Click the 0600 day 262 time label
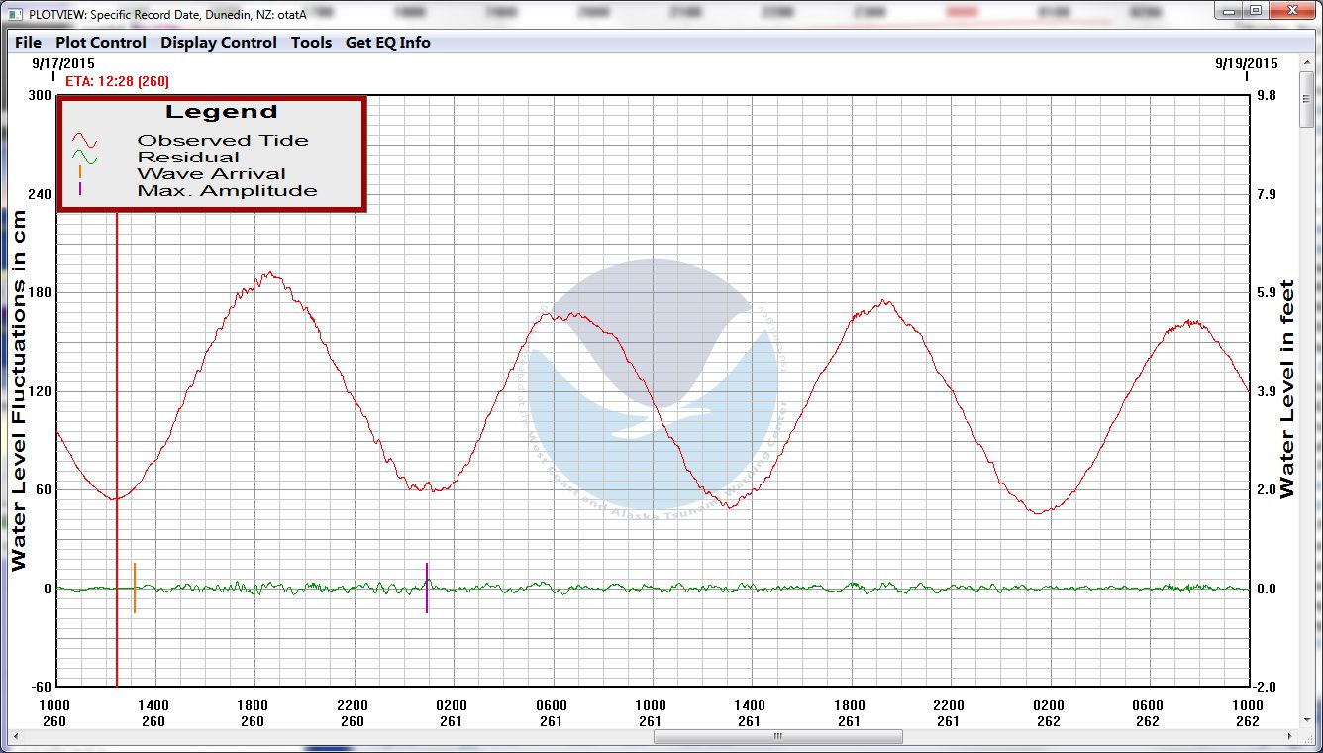 point(1148,713)
